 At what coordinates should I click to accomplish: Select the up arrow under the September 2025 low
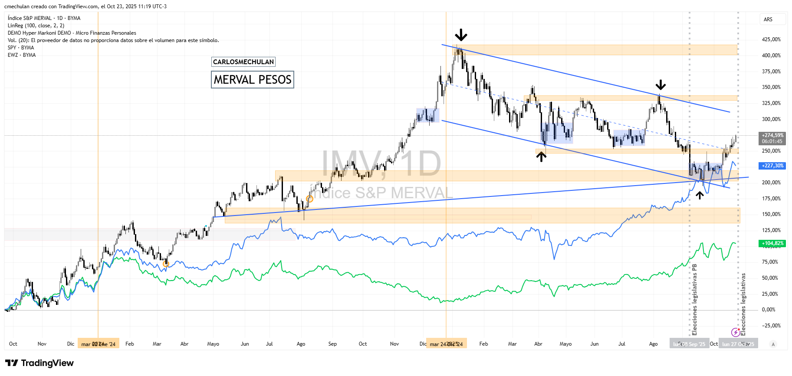[x=700, y=195]
